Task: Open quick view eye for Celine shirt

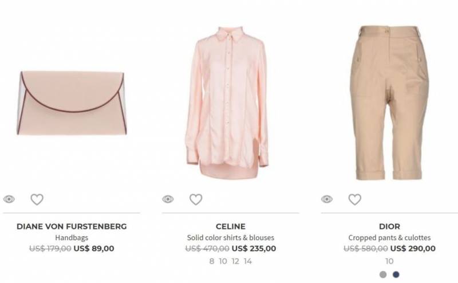Action: 168,199
